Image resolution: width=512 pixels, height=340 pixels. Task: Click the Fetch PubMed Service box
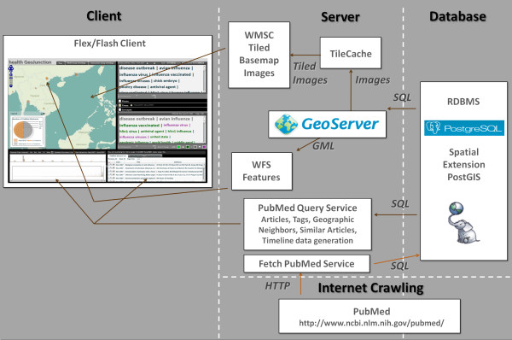[306, 263]
